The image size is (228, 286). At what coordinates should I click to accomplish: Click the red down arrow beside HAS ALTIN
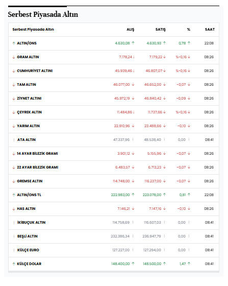[x=14, y=209]
